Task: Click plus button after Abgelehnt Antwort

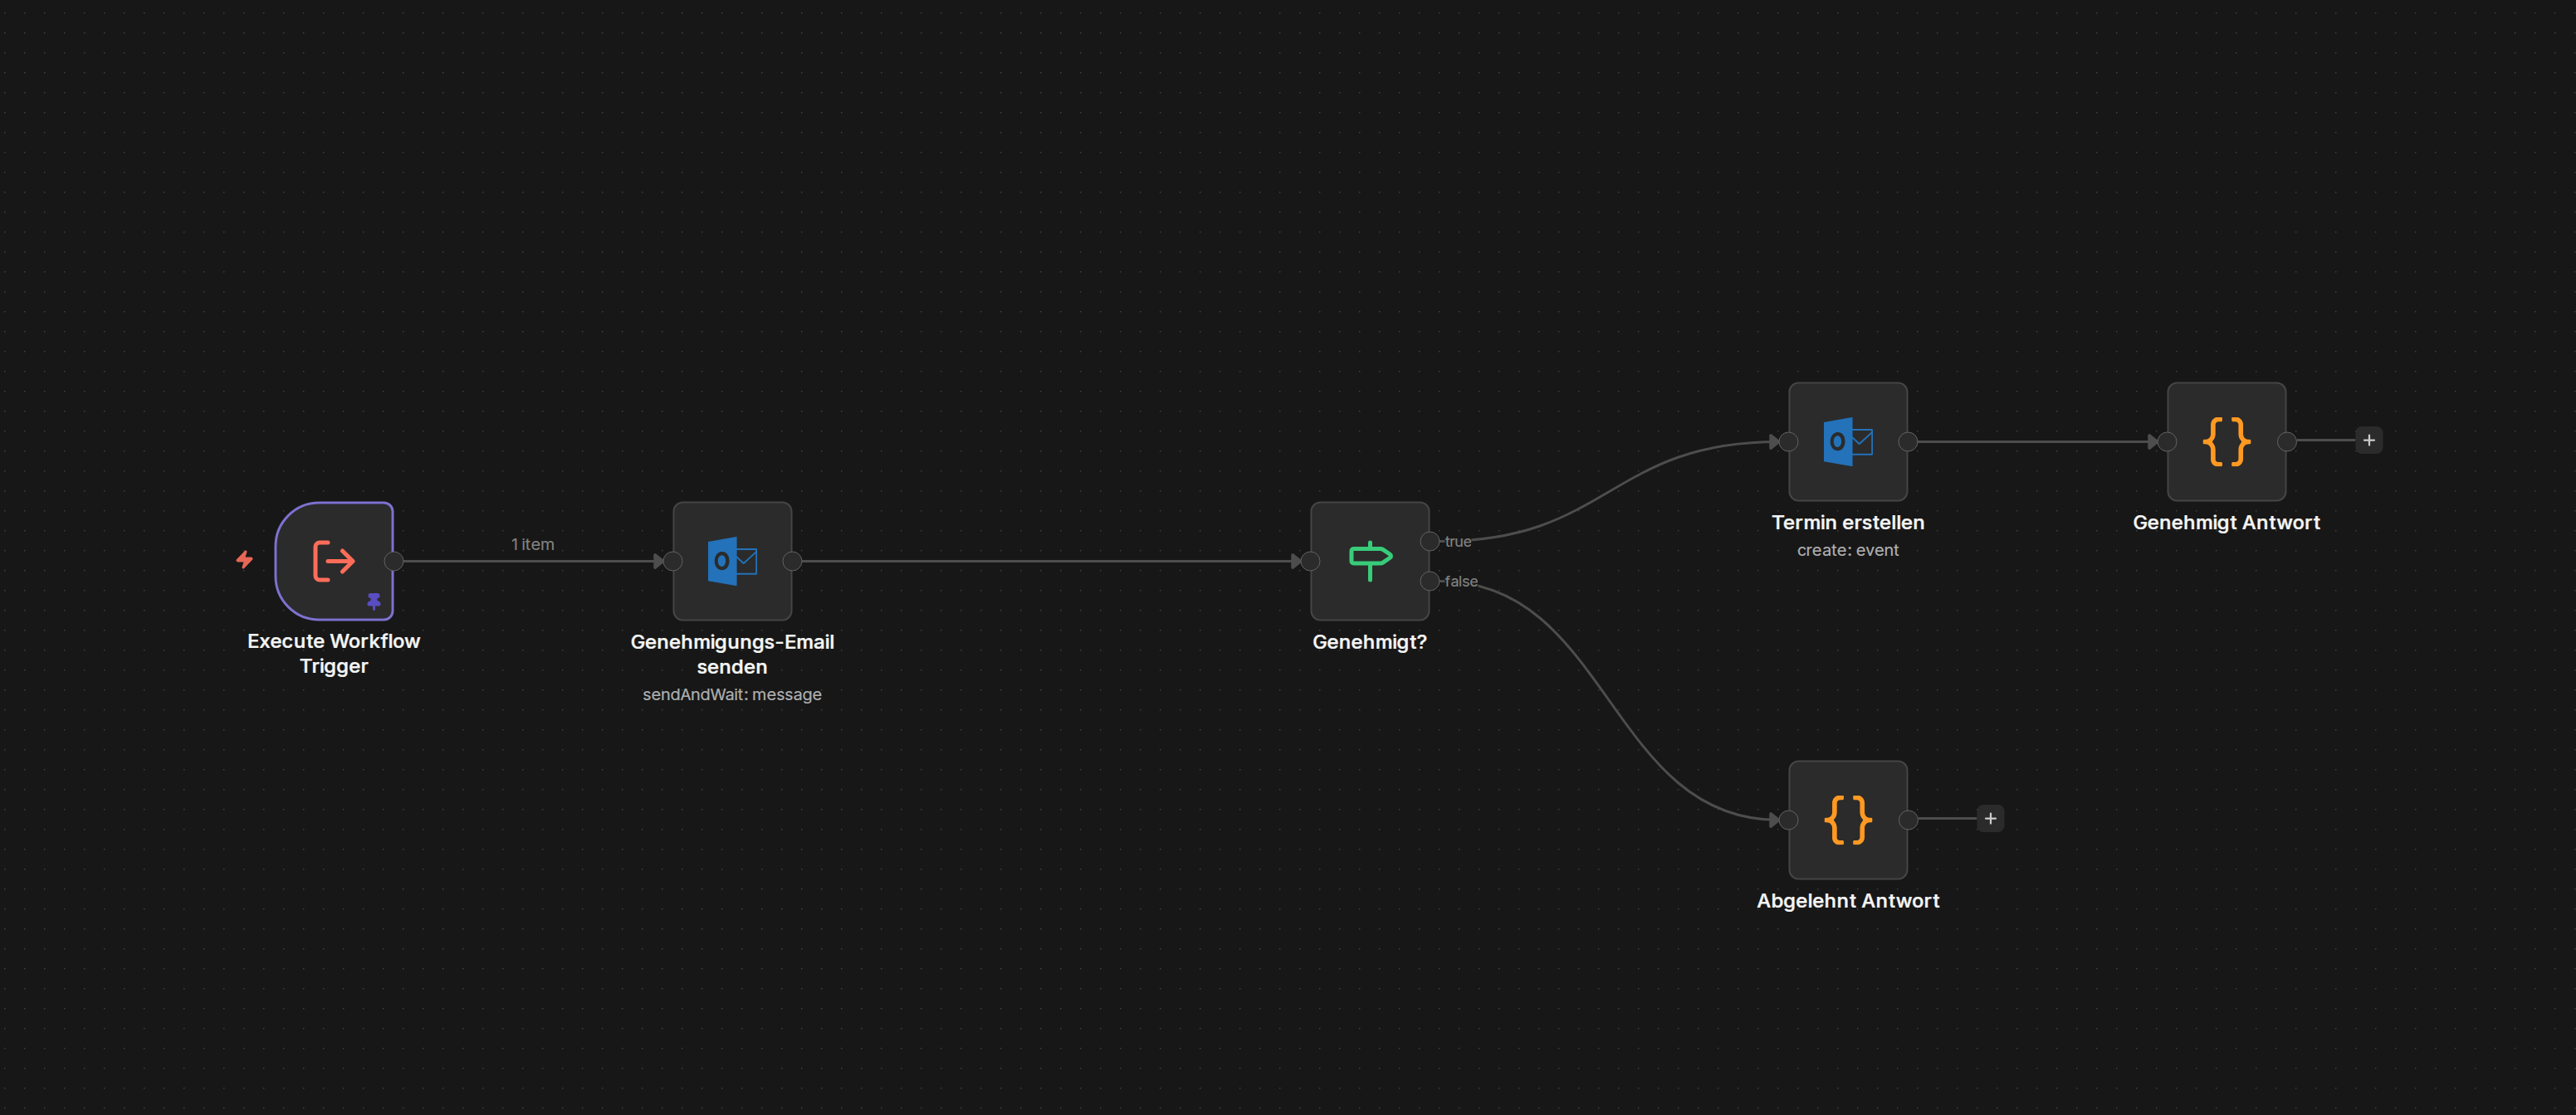Action: pyautogui.click(x=1990, y=820)
